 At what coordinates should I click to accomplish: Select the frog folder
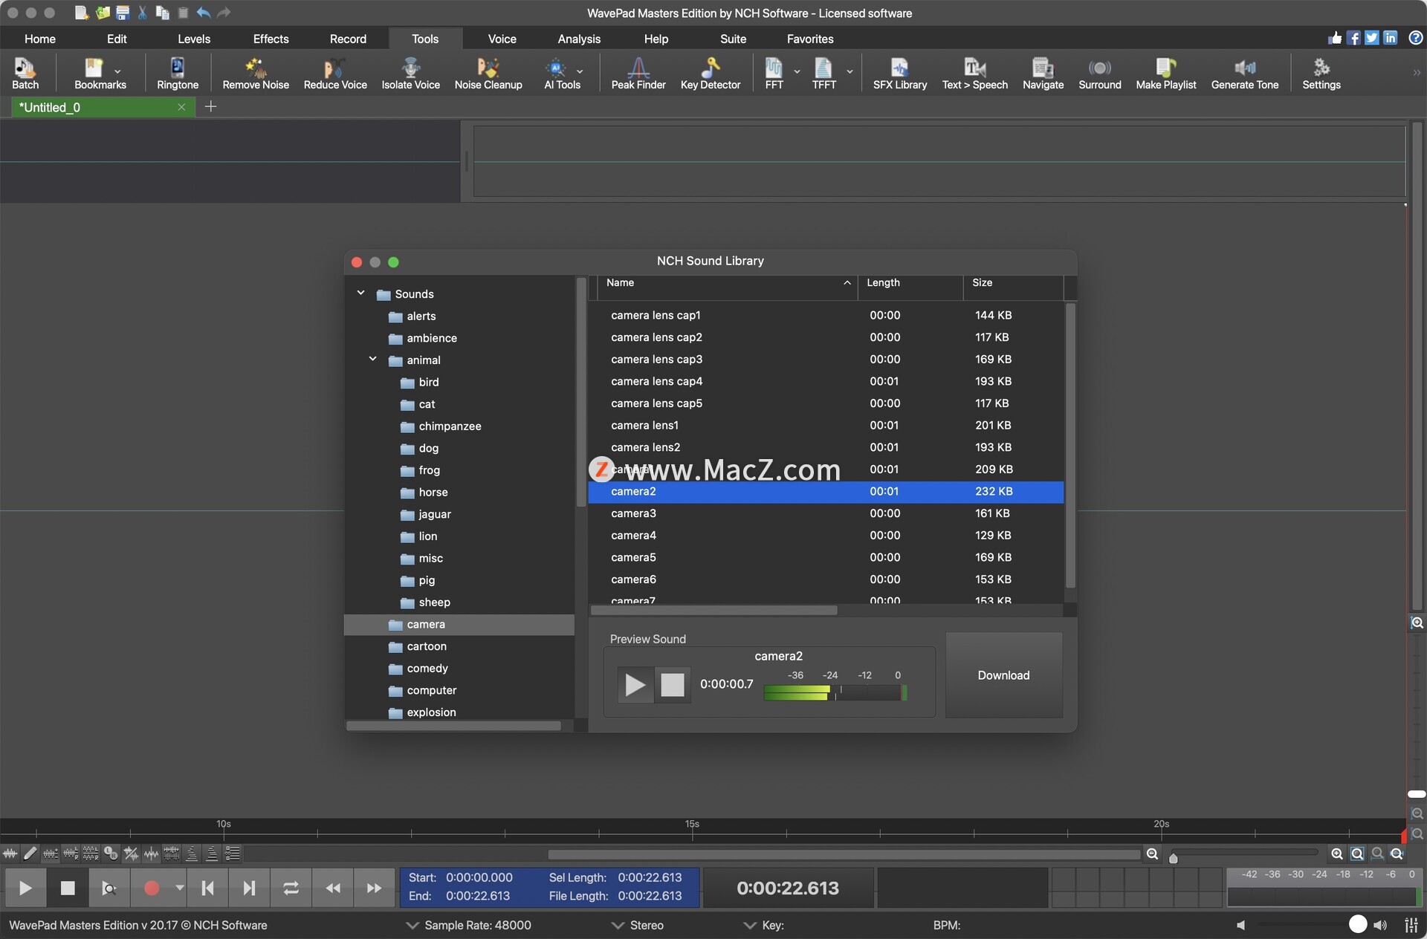tap(459, 470)
